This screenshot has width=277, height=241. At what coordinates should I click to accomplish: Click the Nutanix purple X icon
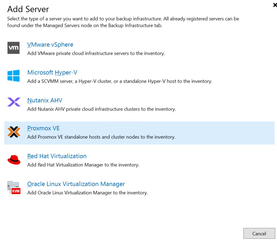14,102
